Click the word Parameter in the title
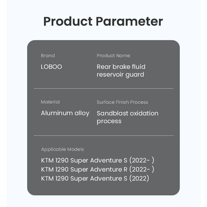 pyautogui.click(x=129, y=21)
